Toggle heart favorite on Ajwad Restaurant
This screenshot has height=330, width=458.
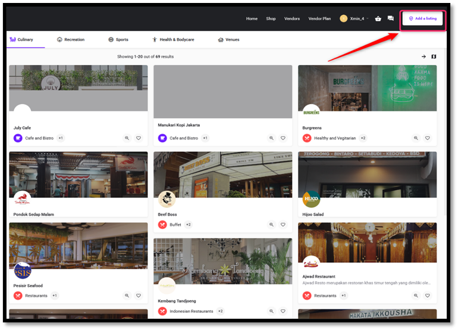pyautogui.click(x=427, y=296)
